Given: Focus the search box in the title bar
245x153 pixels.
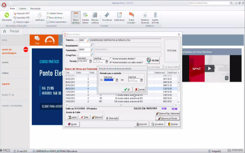Looking at the screenshot, I should coord(209,3).
